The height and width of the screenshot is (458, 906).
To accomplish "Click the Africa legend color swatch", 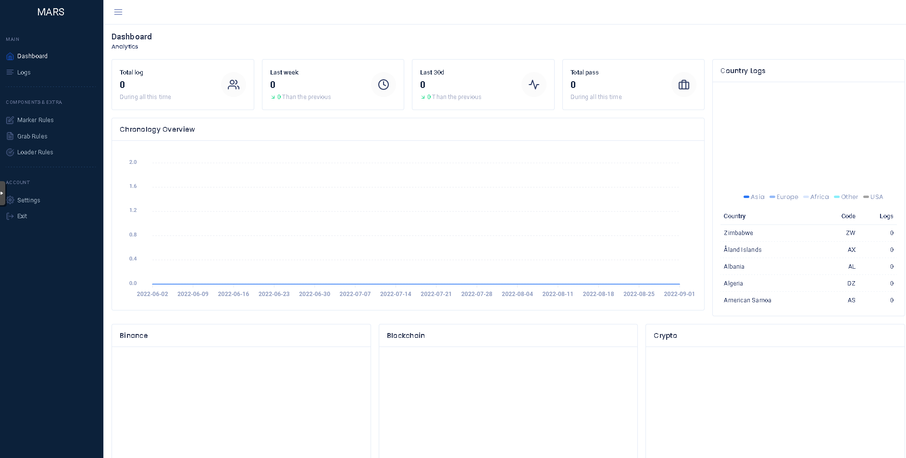I will [806, 197].
